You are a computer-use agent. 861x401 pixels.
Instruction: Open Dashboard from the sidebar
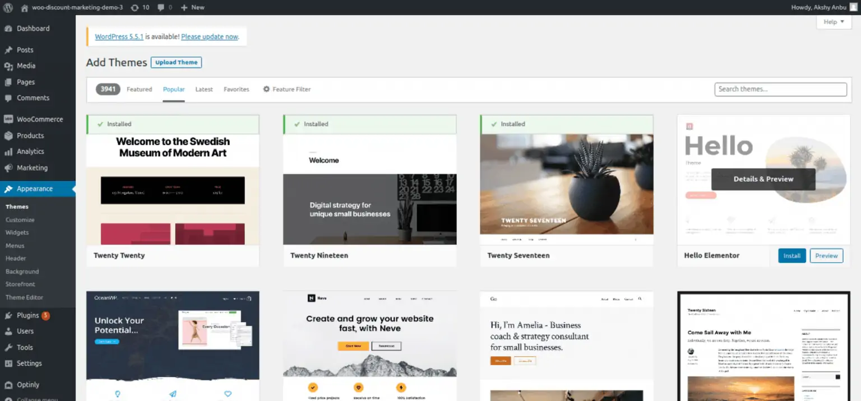pyautogui.click(x=33, y=29)
